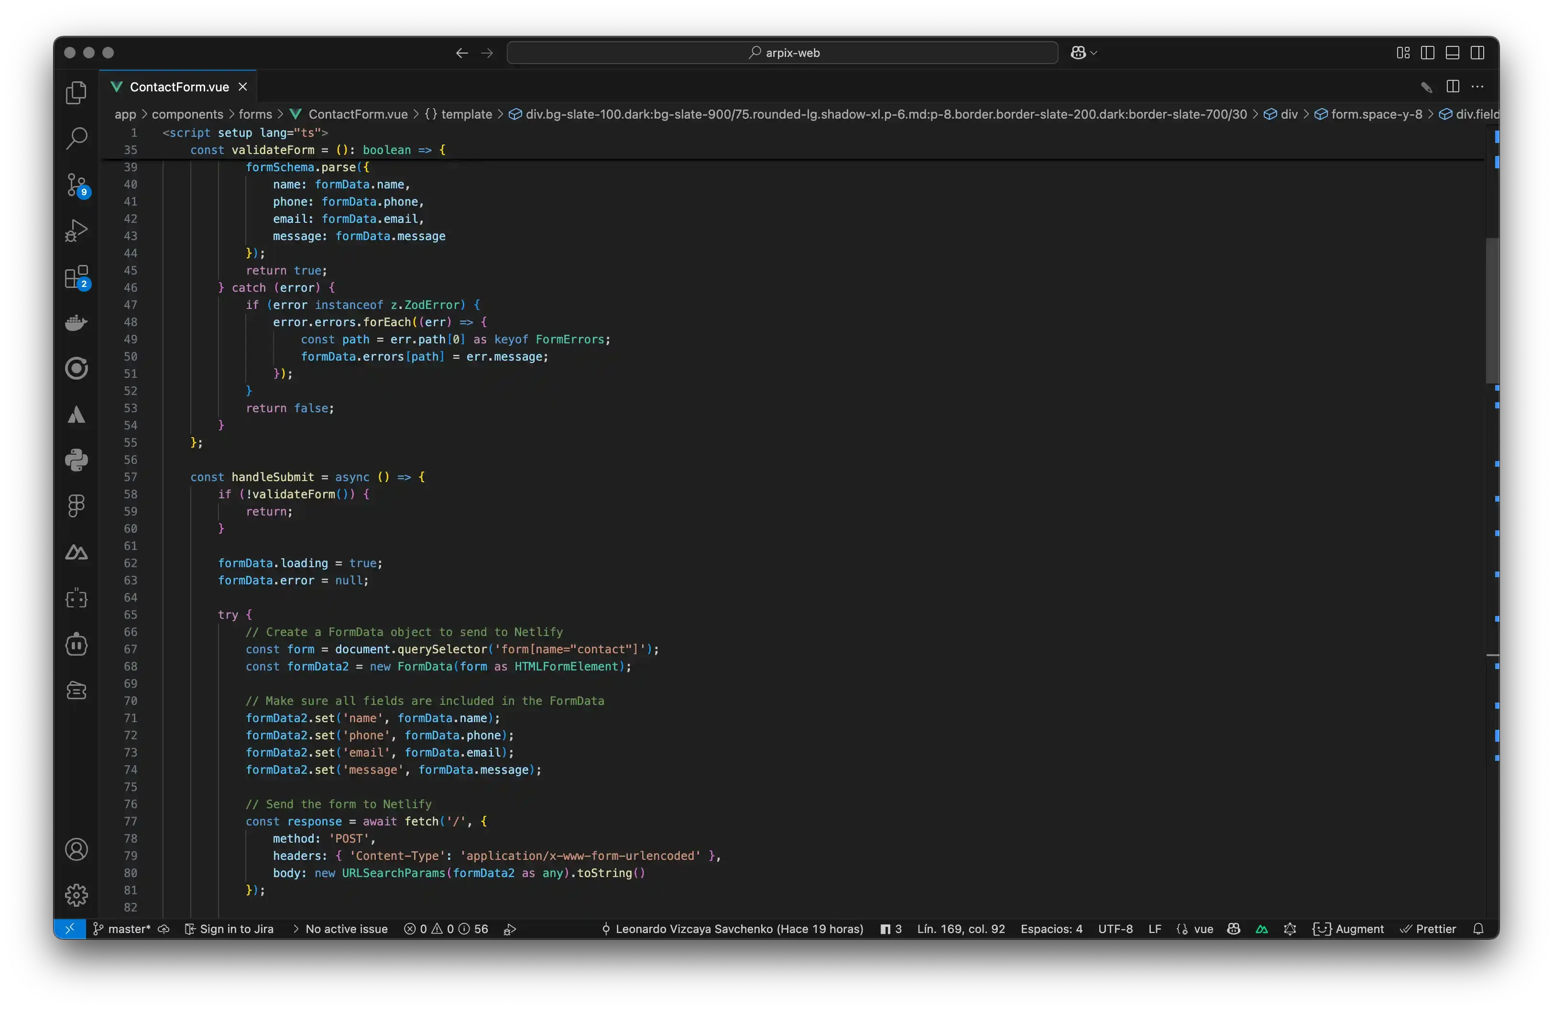
Task: Open the Nuxt view in the activity bar
Action: (77, 553)
